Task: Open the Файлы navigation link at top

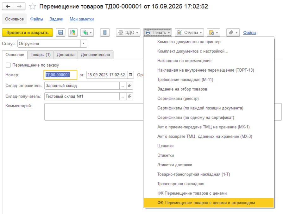Action: point(37,19)
